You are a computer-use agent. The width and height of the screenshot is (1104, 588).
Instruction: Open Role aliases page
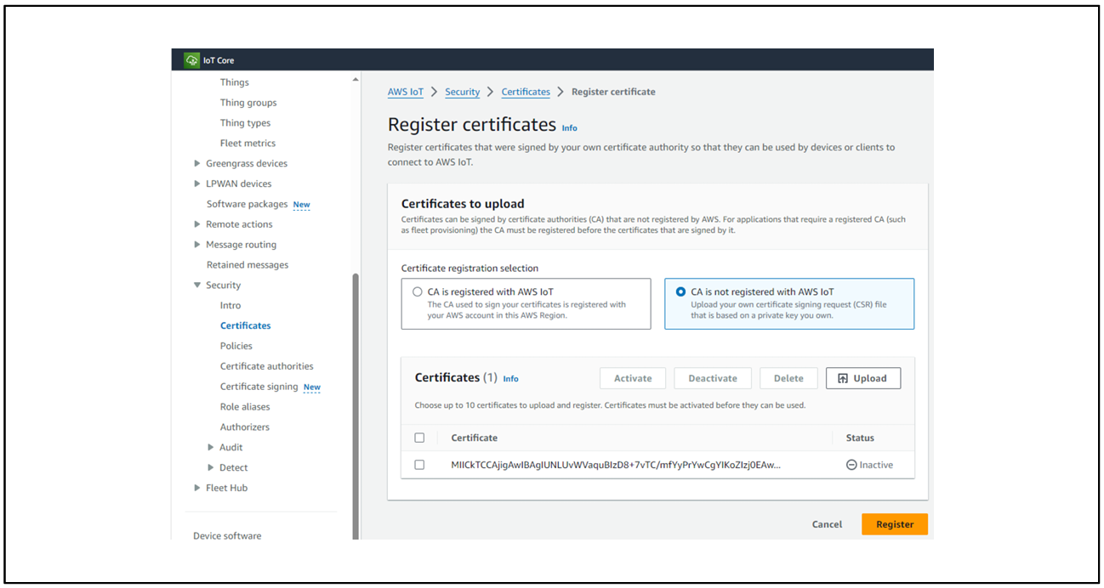[x=245, y=407]
